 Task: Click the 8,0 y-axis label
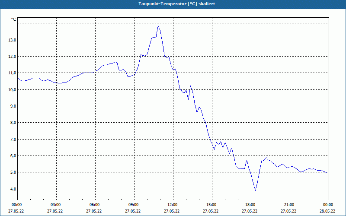pyautogui.click(x=13, y=123)
